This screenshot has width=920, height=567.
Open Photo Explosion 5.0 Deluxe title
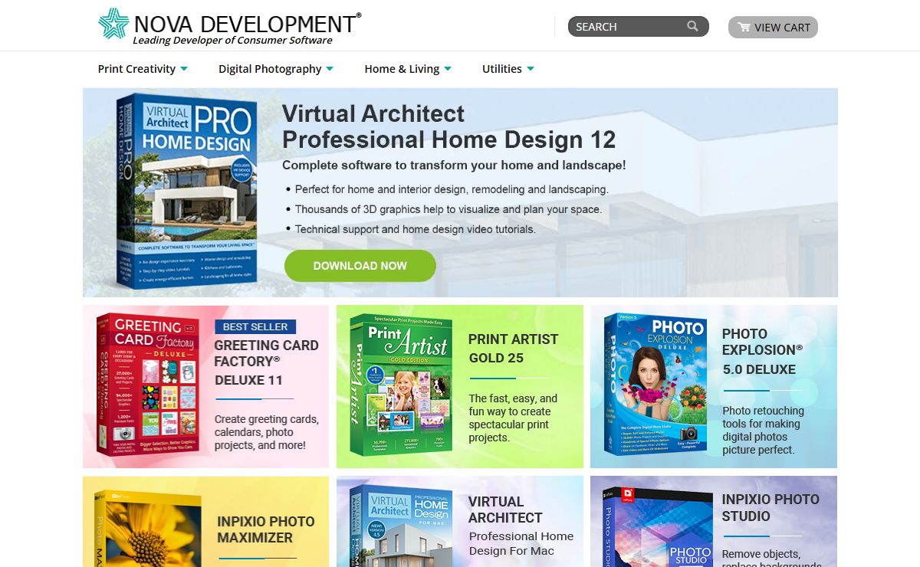(762, 351)
